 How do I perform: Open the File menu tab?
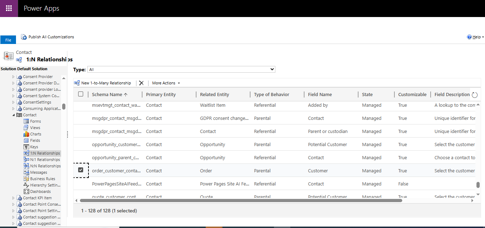(x=8, y=40)
